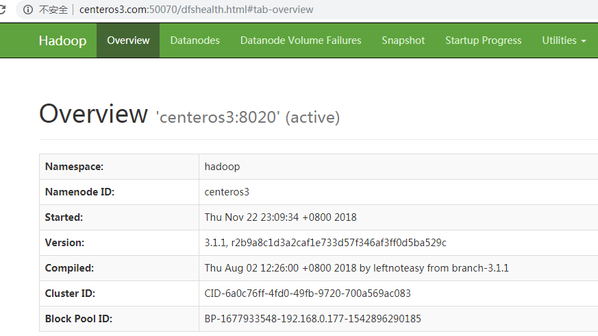Click the BP-1677933548 block pool value
The height and width of the screenshot is (336, 598).
pos(313,319)
